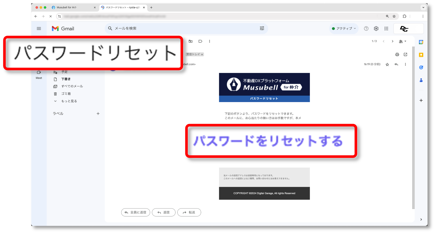Toggle the main menu hamburger icon
The width and height of the screenshot is (436, 235).
39,29
